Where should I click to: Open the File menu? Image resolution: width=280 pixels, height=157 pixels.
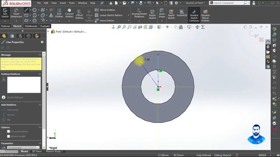tap(39, 3)
